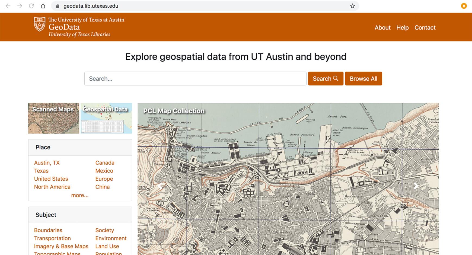Click the padlock site security icon
The height and width of the screenshot is (255, 472).
click(57, 6)
